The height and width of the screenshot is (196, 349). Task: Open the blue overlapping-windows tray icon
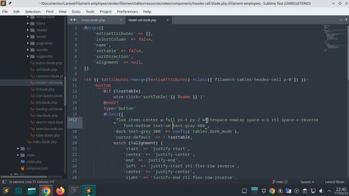coord(288,191)
